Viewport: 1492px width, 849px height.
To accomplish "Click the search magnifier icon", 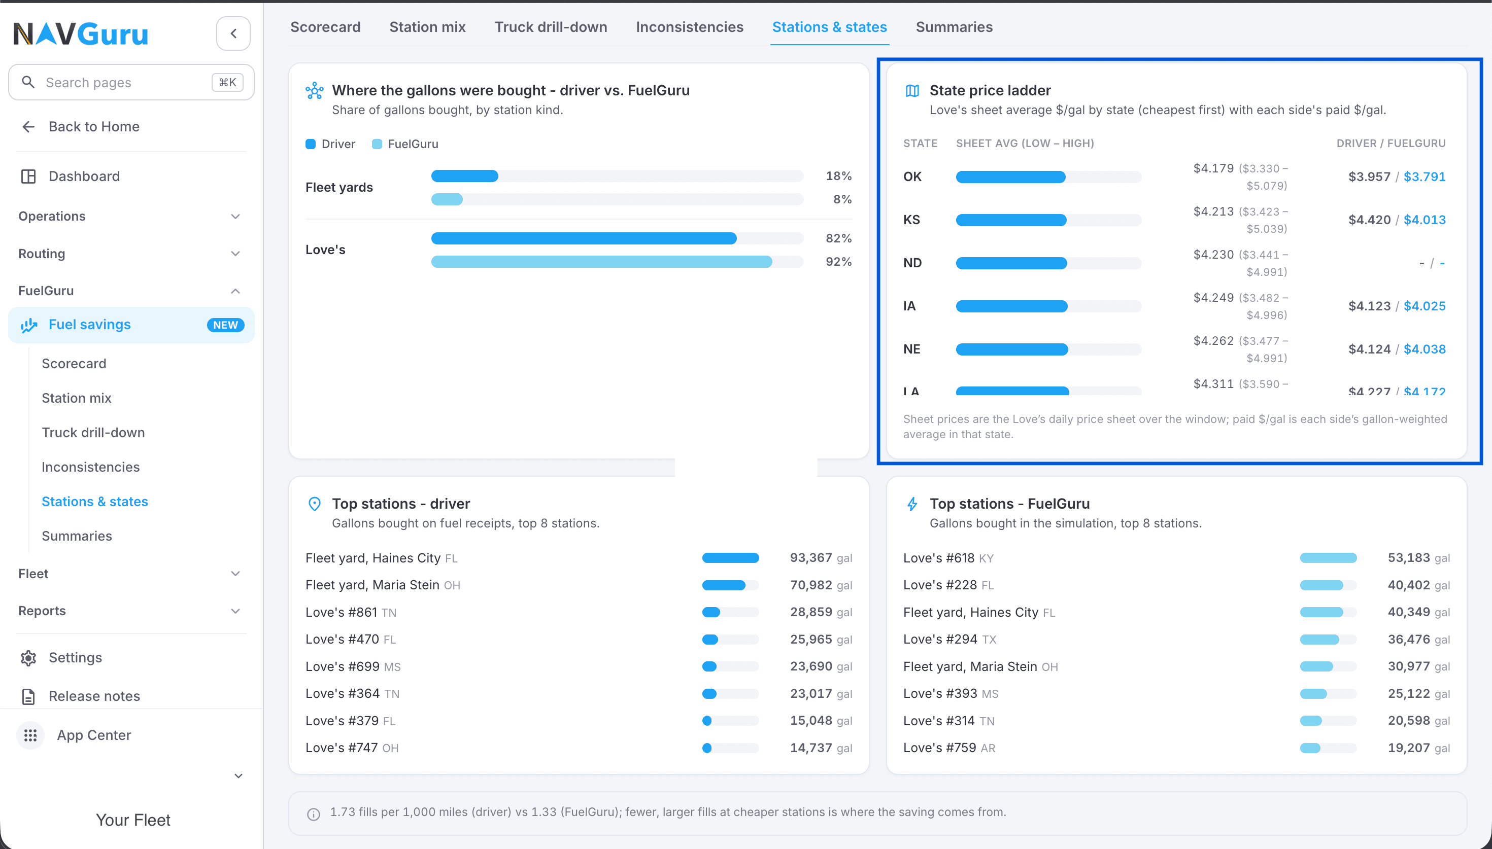I will 28,82.
